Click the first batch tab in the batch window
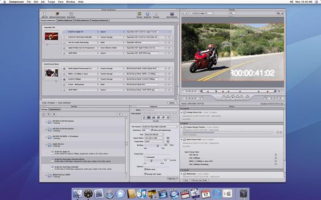Screen dimensions: 321x200 tap(48, 20)
